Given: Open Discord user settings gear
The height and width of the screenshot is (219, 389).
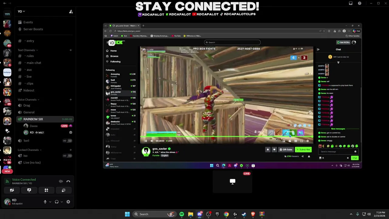Looking at the screenshot, I should (68, 202).
